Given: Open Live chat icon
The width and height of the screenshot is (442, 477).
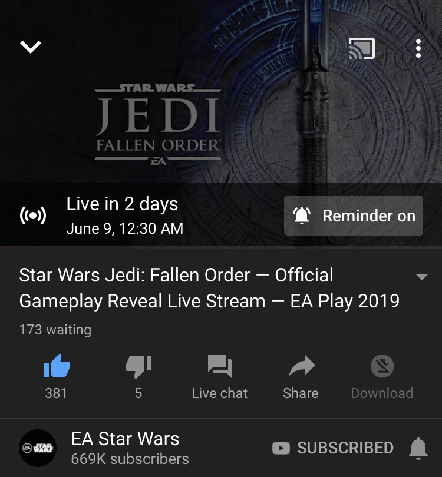Looking at the screenshot, I should (219, 366).
